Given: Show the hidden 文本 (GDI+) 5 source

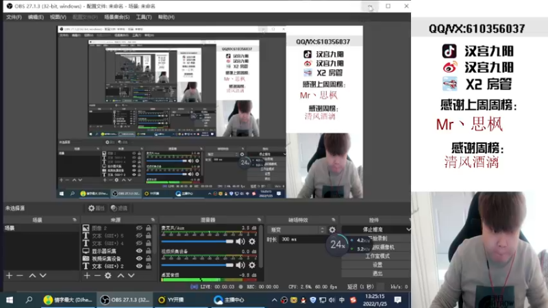Looking at the screenshot, I should 139,235.
